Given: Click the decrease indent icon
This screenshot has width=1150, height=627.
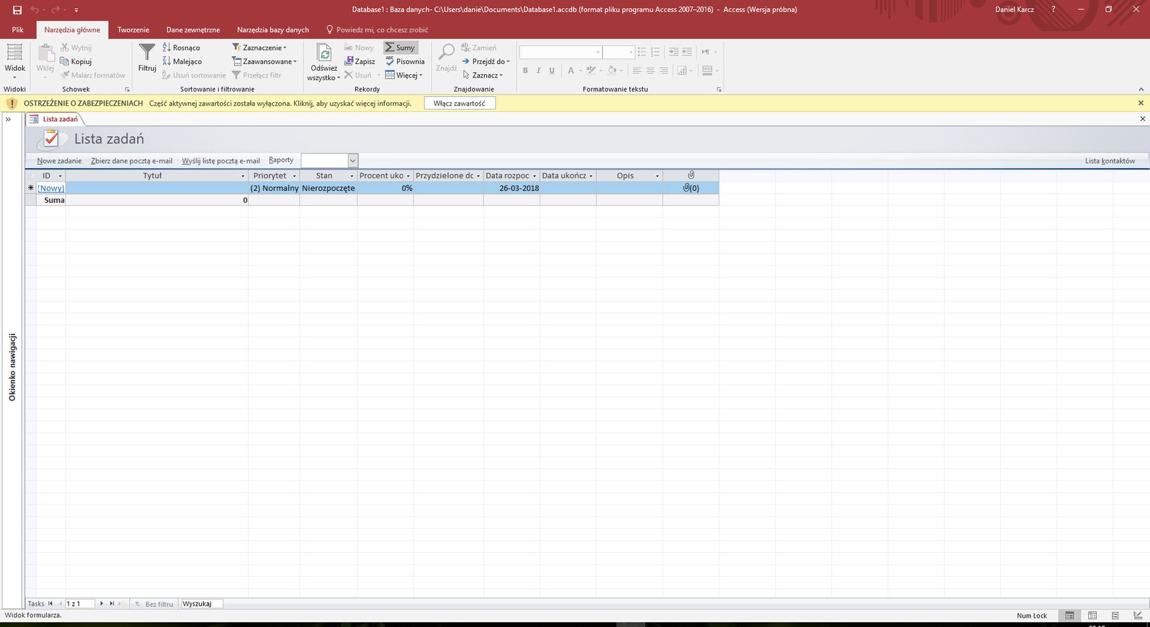Looking at the screenshot, I should pos(687,52).
